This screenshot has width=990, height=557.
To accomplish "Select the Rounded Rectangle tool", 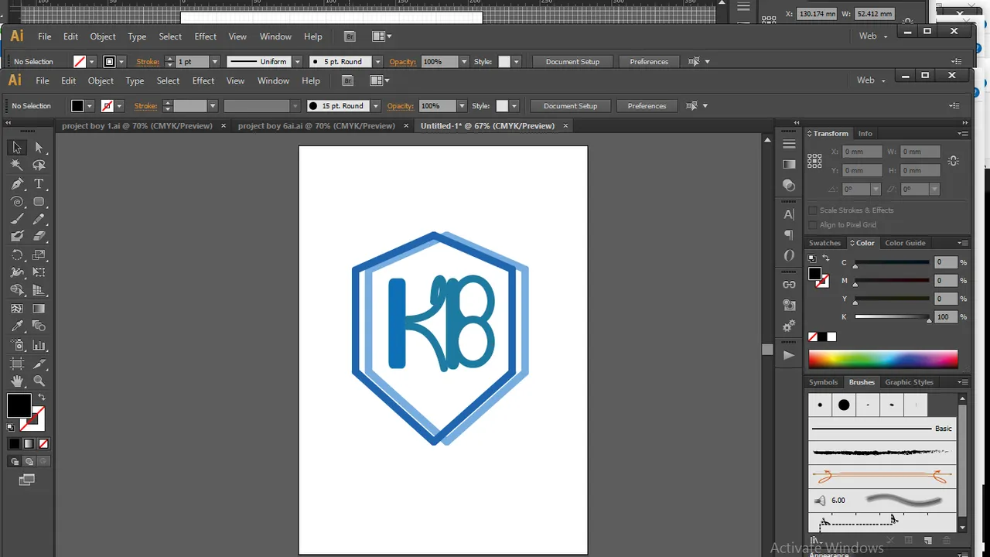I will pos(39,202).
